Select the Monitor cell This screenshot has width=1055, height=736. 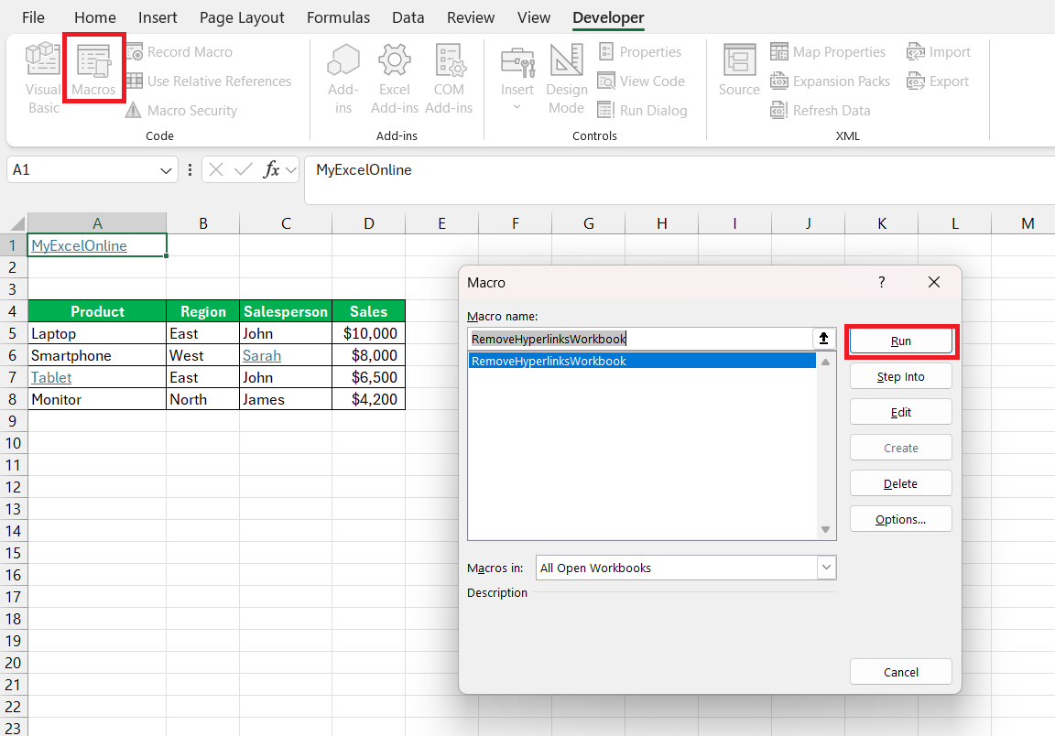pos(98,400)
